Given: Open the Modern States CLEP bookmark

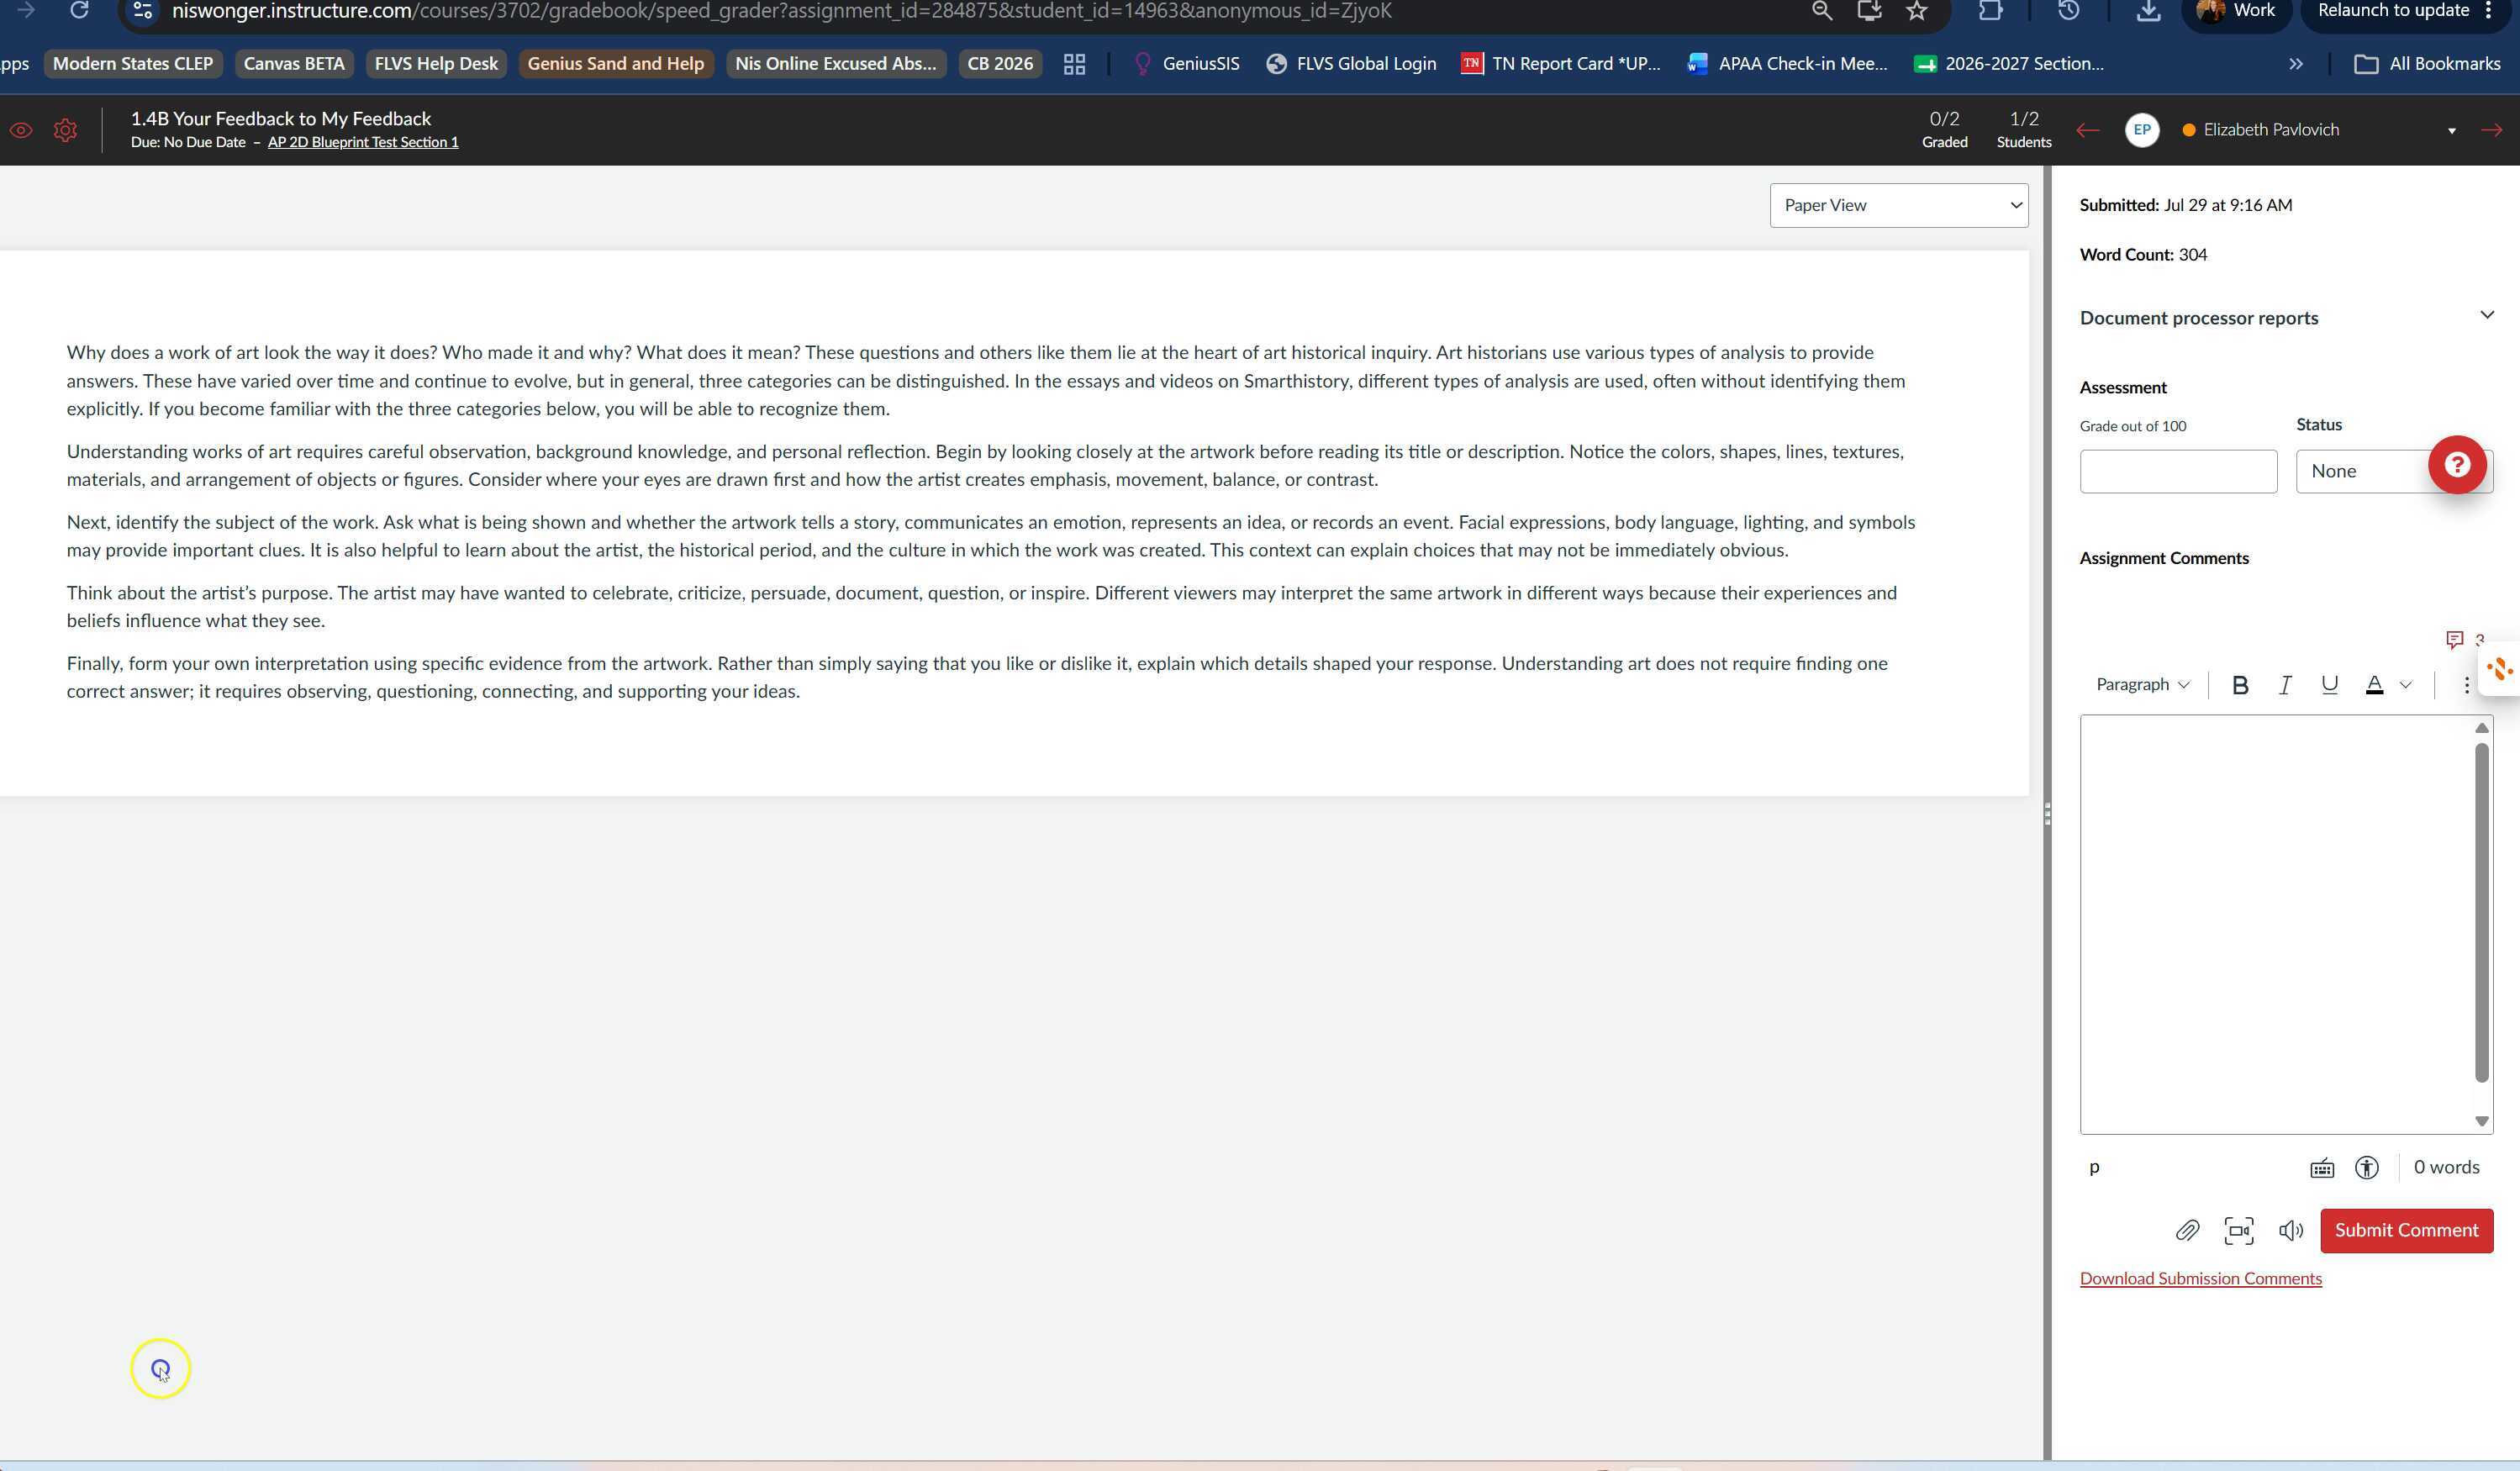Looking at the screenshot, I should [133, 64].
